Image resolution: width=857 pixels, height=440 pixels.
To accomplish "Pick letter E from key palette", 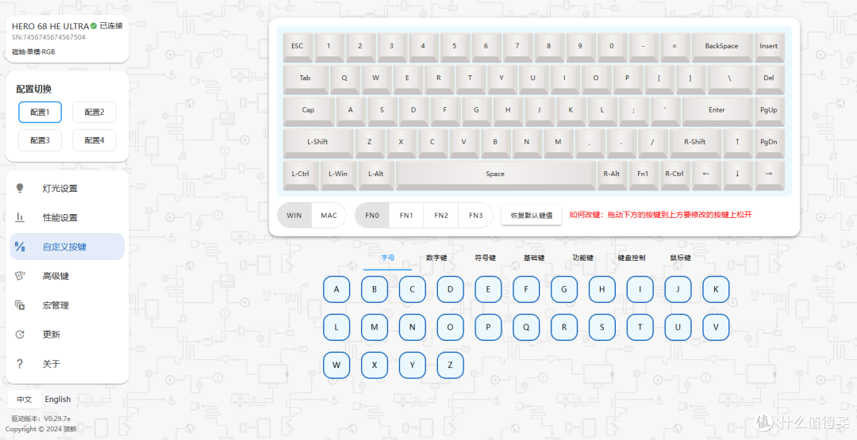I will [488, 289].
